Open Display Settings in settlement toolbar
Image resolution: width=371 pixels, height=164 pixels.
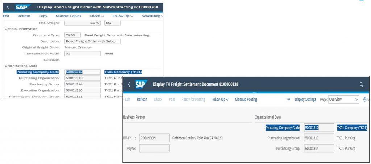(305, 99)
